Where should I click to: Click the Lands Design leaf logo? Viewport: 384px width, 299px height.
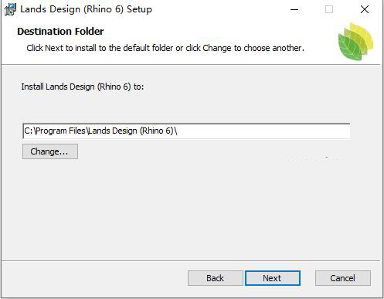point(355,42)
